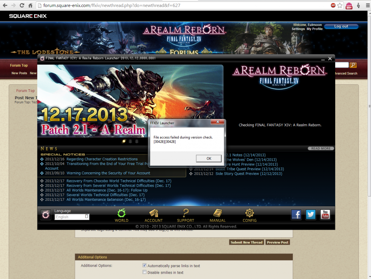Bookmark this page with the star icon
Screen dimensions: 371x279
point(340,5)
